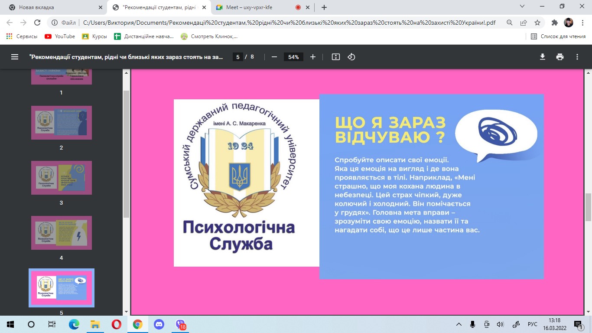Screen dimensions: 592x333
Task: Open a new browser tab
Action: (x=324, y=7)
